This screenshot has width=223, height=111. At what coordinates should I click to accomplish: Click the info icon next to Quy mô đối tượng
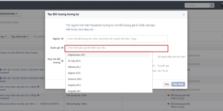click(62, 61)
